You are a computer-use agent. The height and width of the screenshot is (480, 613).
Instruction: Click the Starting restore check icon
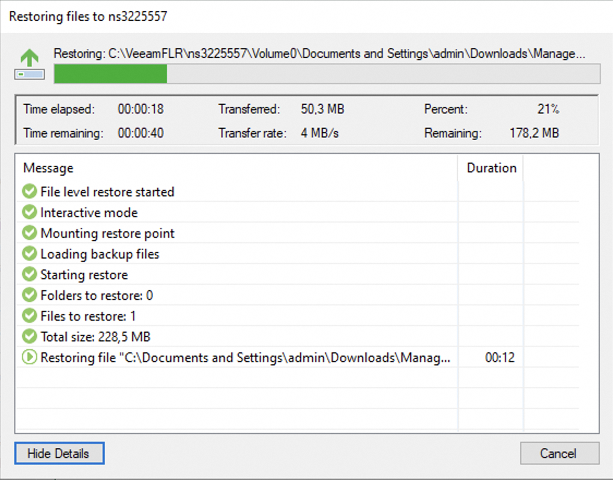click(x=29, y=274)
